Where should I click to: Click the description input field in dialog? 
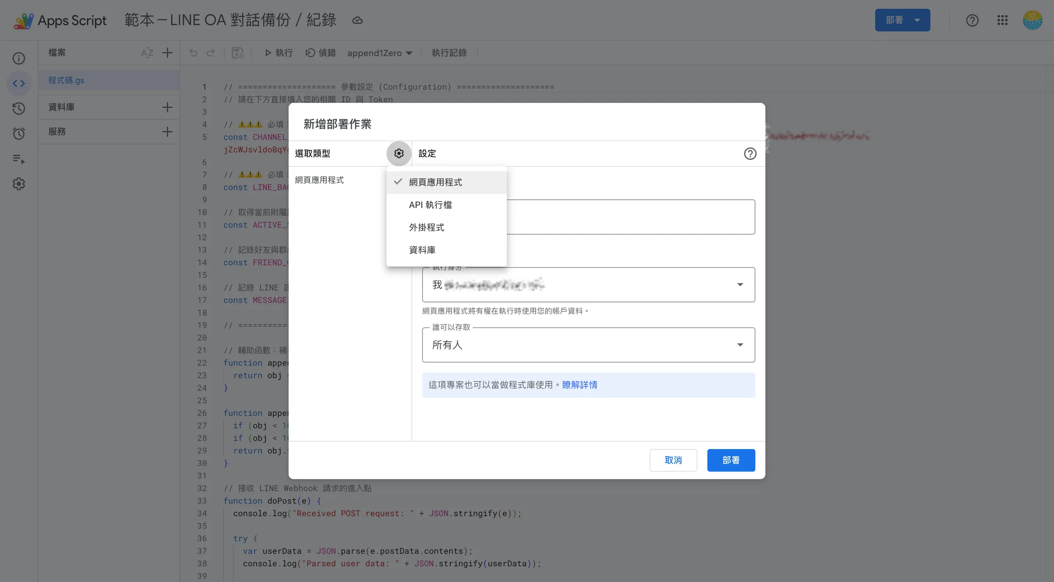tap(631, 217)
